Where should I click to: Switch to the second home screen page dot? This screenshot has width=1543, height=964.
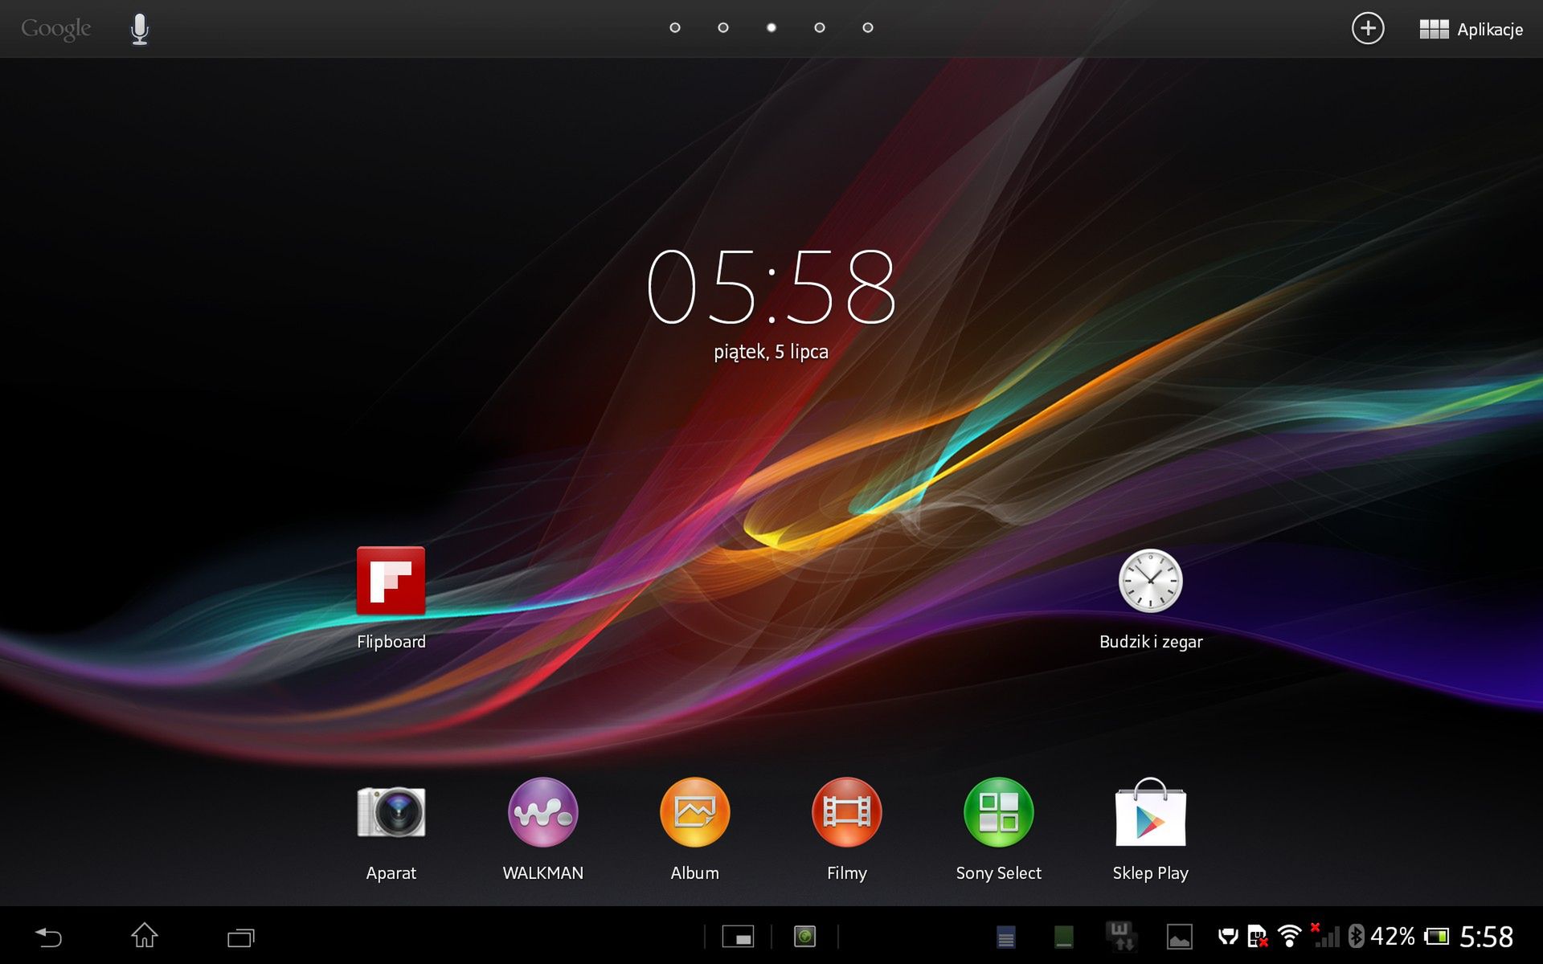click(723, 28)
